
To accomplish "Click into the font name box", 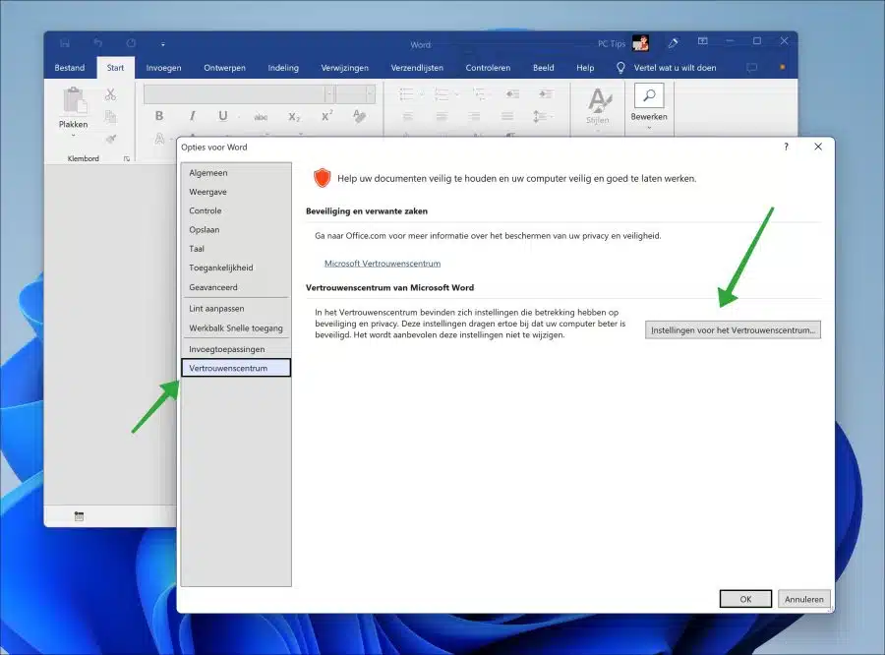I will [x=234, y=94].
